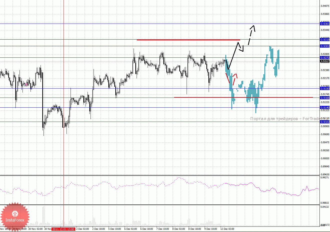Click the 30 Nov 02:00 time label
Image resolution: width=330 pixels, height=232 pixels.
click(x=35, y=229)
